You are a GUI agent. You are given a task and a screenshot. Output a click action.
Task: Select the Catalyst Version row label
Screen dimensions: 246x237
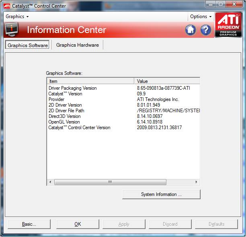[x=65, y=94]
